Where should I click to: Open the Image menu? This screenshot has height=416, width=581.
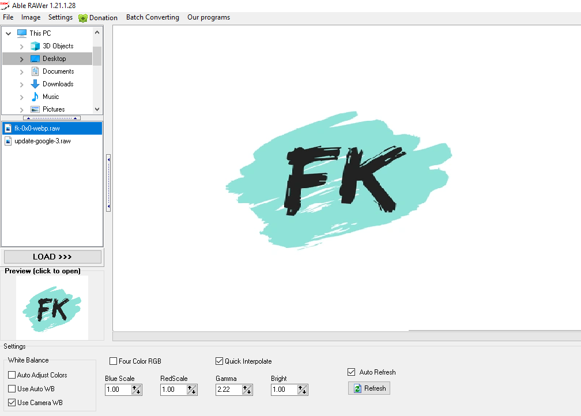(x=31, y=17)
